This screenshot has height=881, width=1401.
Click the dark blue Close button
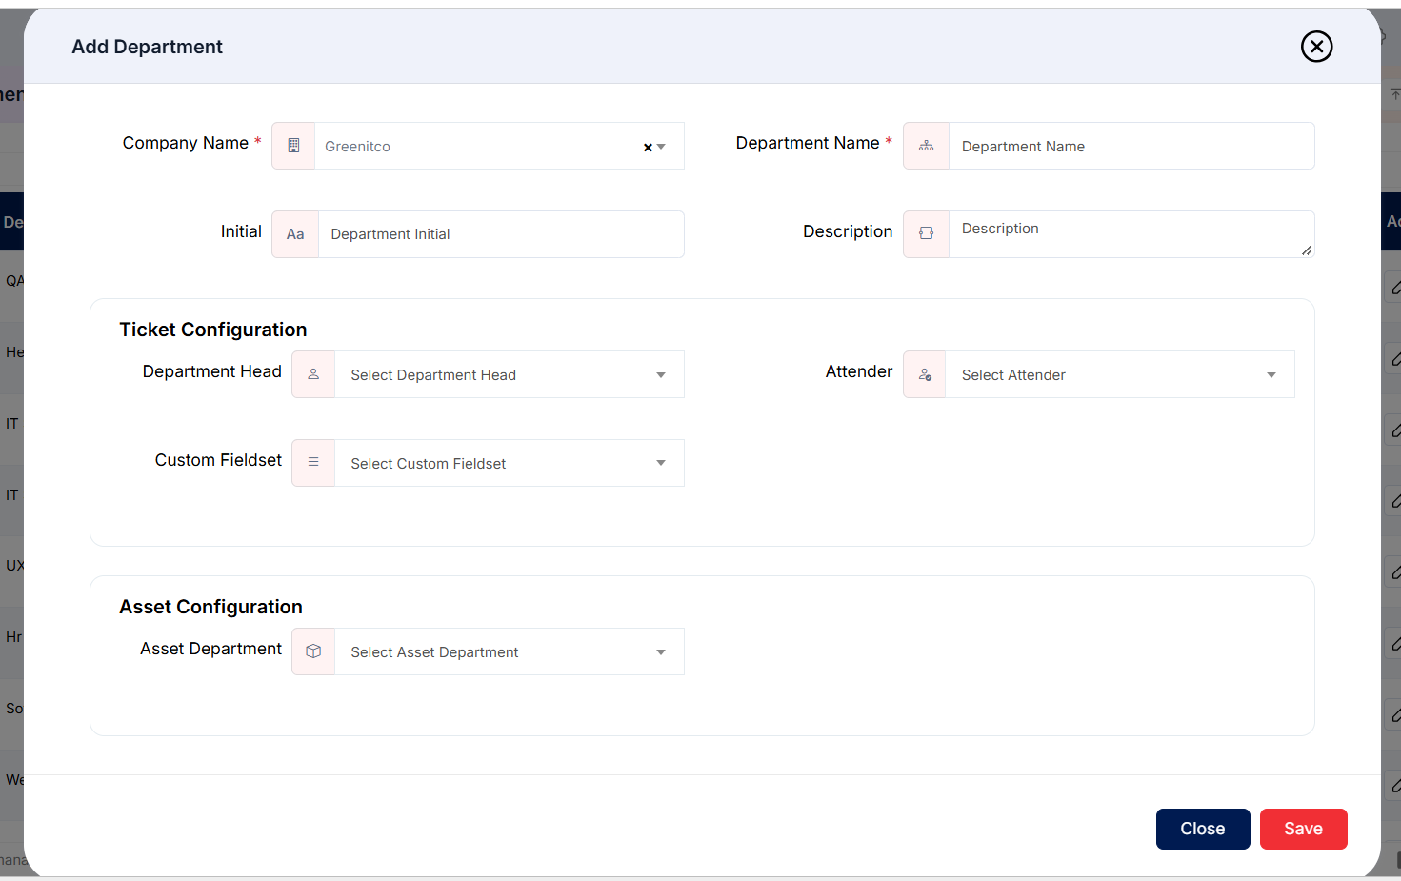(x=1203, y=829)
